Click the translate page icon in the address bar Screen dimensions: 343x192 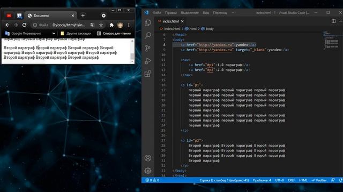92,25
